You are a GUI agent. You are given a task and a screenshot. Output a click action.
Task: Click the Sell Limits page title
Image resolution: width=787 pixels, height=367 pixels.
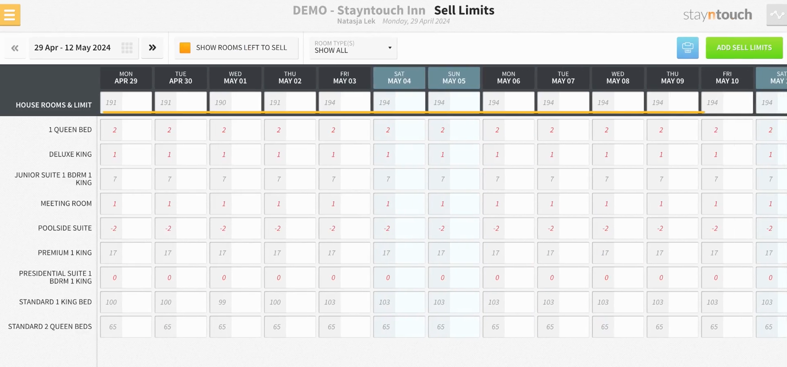pyautogui.click(x=464, y=10)
